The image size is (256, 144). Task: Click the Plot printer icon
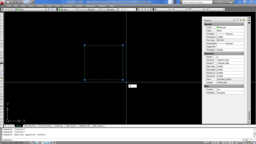click(30, 2)
